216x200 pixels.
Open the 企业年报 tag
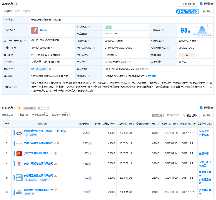click(43, 108)
